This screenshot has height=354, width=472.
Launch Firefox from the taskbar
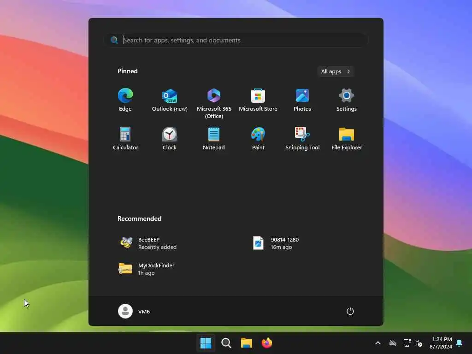(x=267, y=343)
